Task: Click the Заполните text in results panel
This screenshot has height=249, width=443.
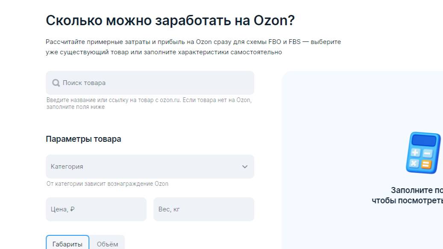Action: click(417, 190)
